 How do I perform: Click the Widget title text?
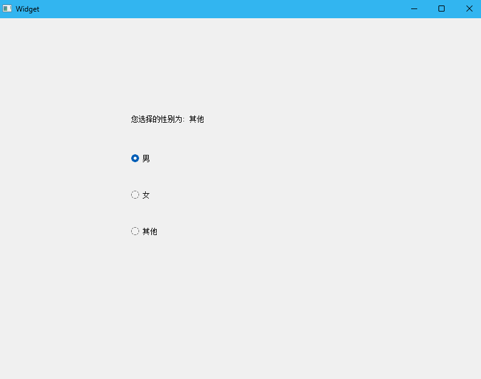tap(27, 9)
